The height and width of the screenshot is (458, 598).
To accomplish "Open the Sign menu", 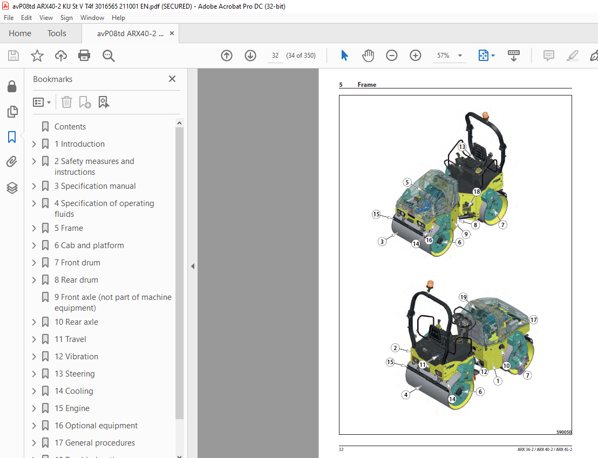I will (66, 18).
